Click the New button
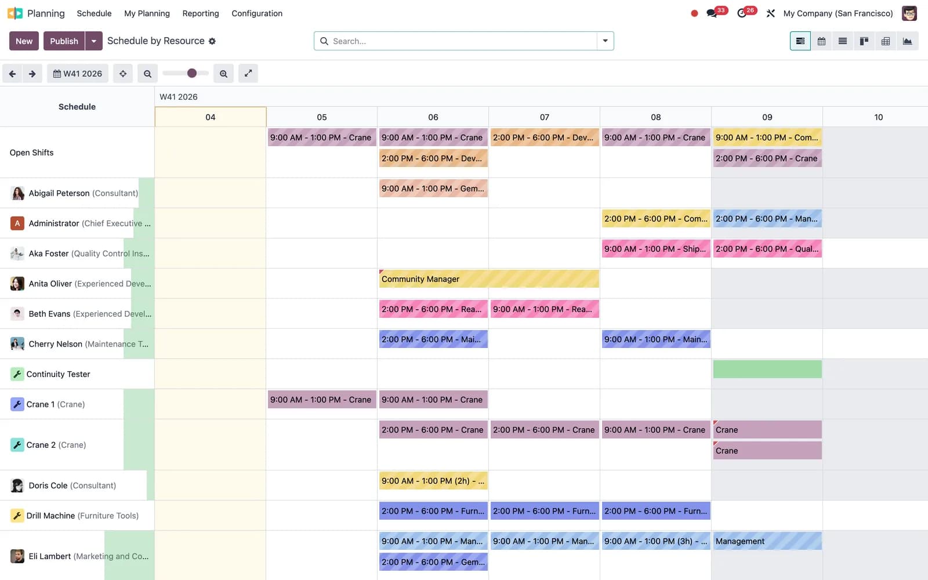The image size is (928, 580). 24,41
